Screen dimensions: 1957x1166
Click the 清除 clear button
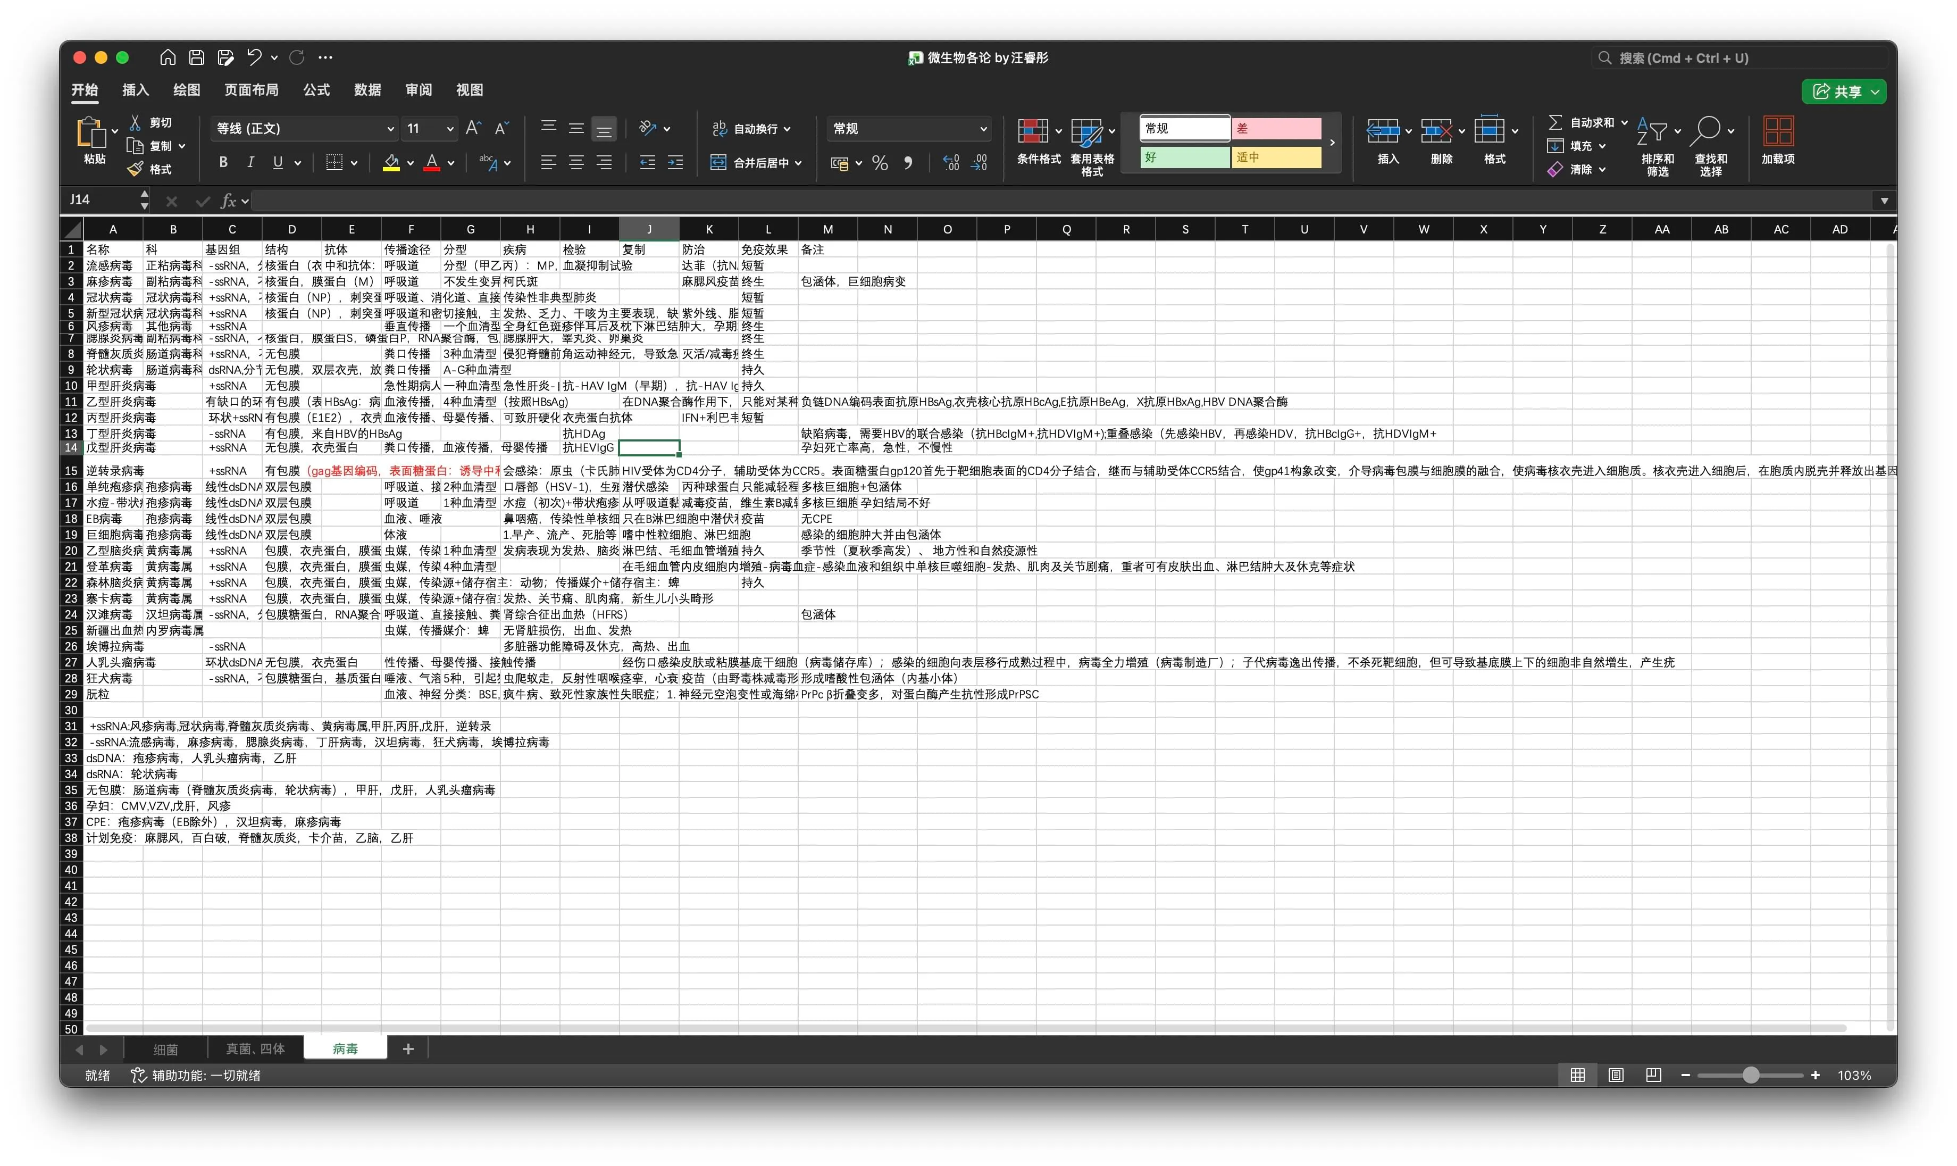coord(1576,169)
